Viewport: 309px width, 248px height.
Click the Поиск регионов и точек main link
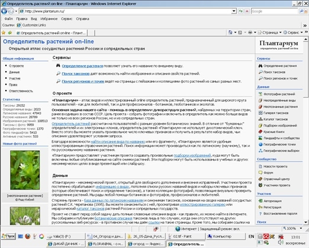point(83,81)
